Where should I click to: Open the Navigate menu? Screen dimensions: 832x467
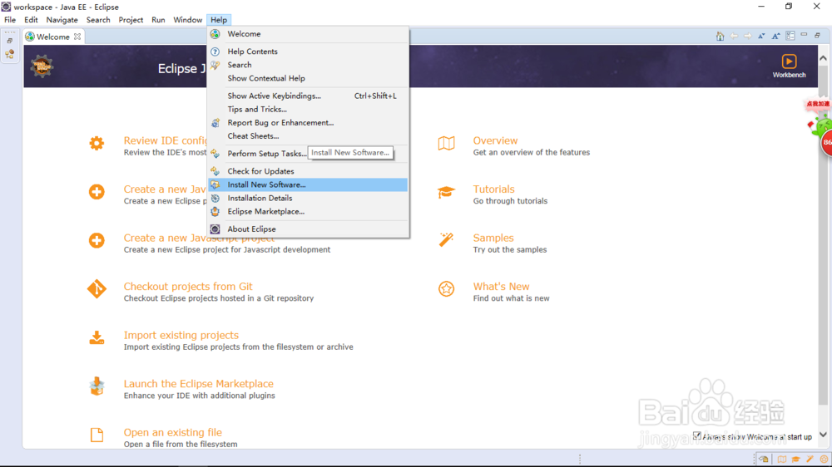click(x=62, y=20)
